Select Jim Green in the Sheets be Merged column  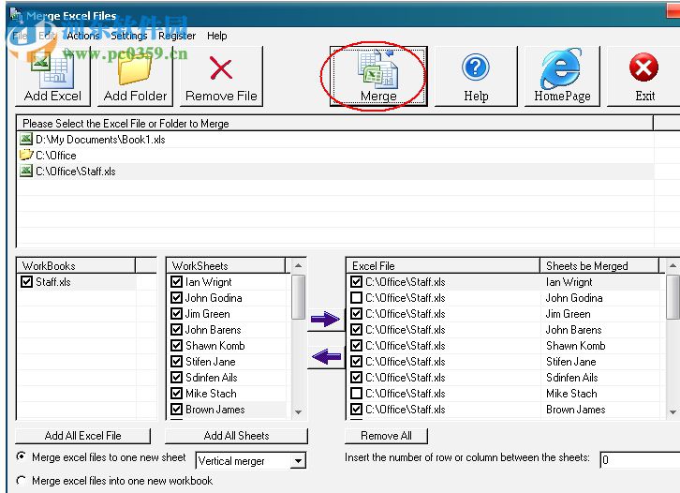pos(568,314)
